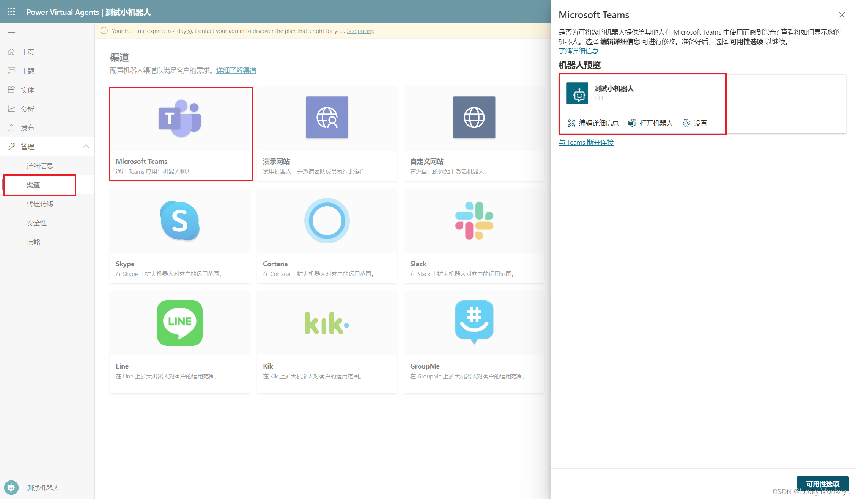Click the Skype logo icon
This screenshot has height=499, width=856.
(180, 221)
